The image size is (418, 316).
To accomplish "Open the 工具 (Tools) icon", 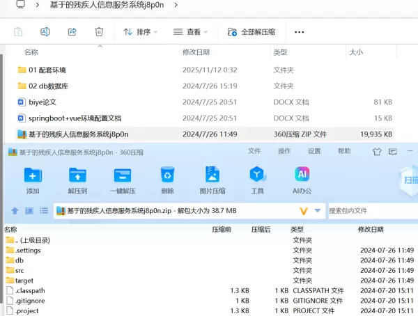I will tap(257, 175).
